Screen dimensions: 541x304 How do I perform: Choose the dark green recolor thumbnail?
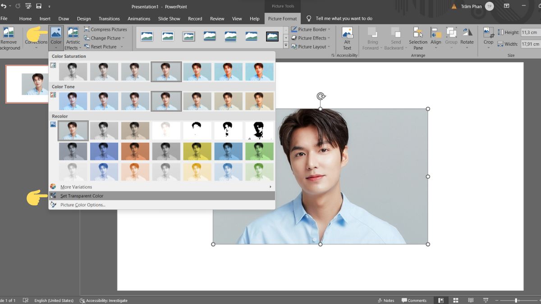(259, 151)
